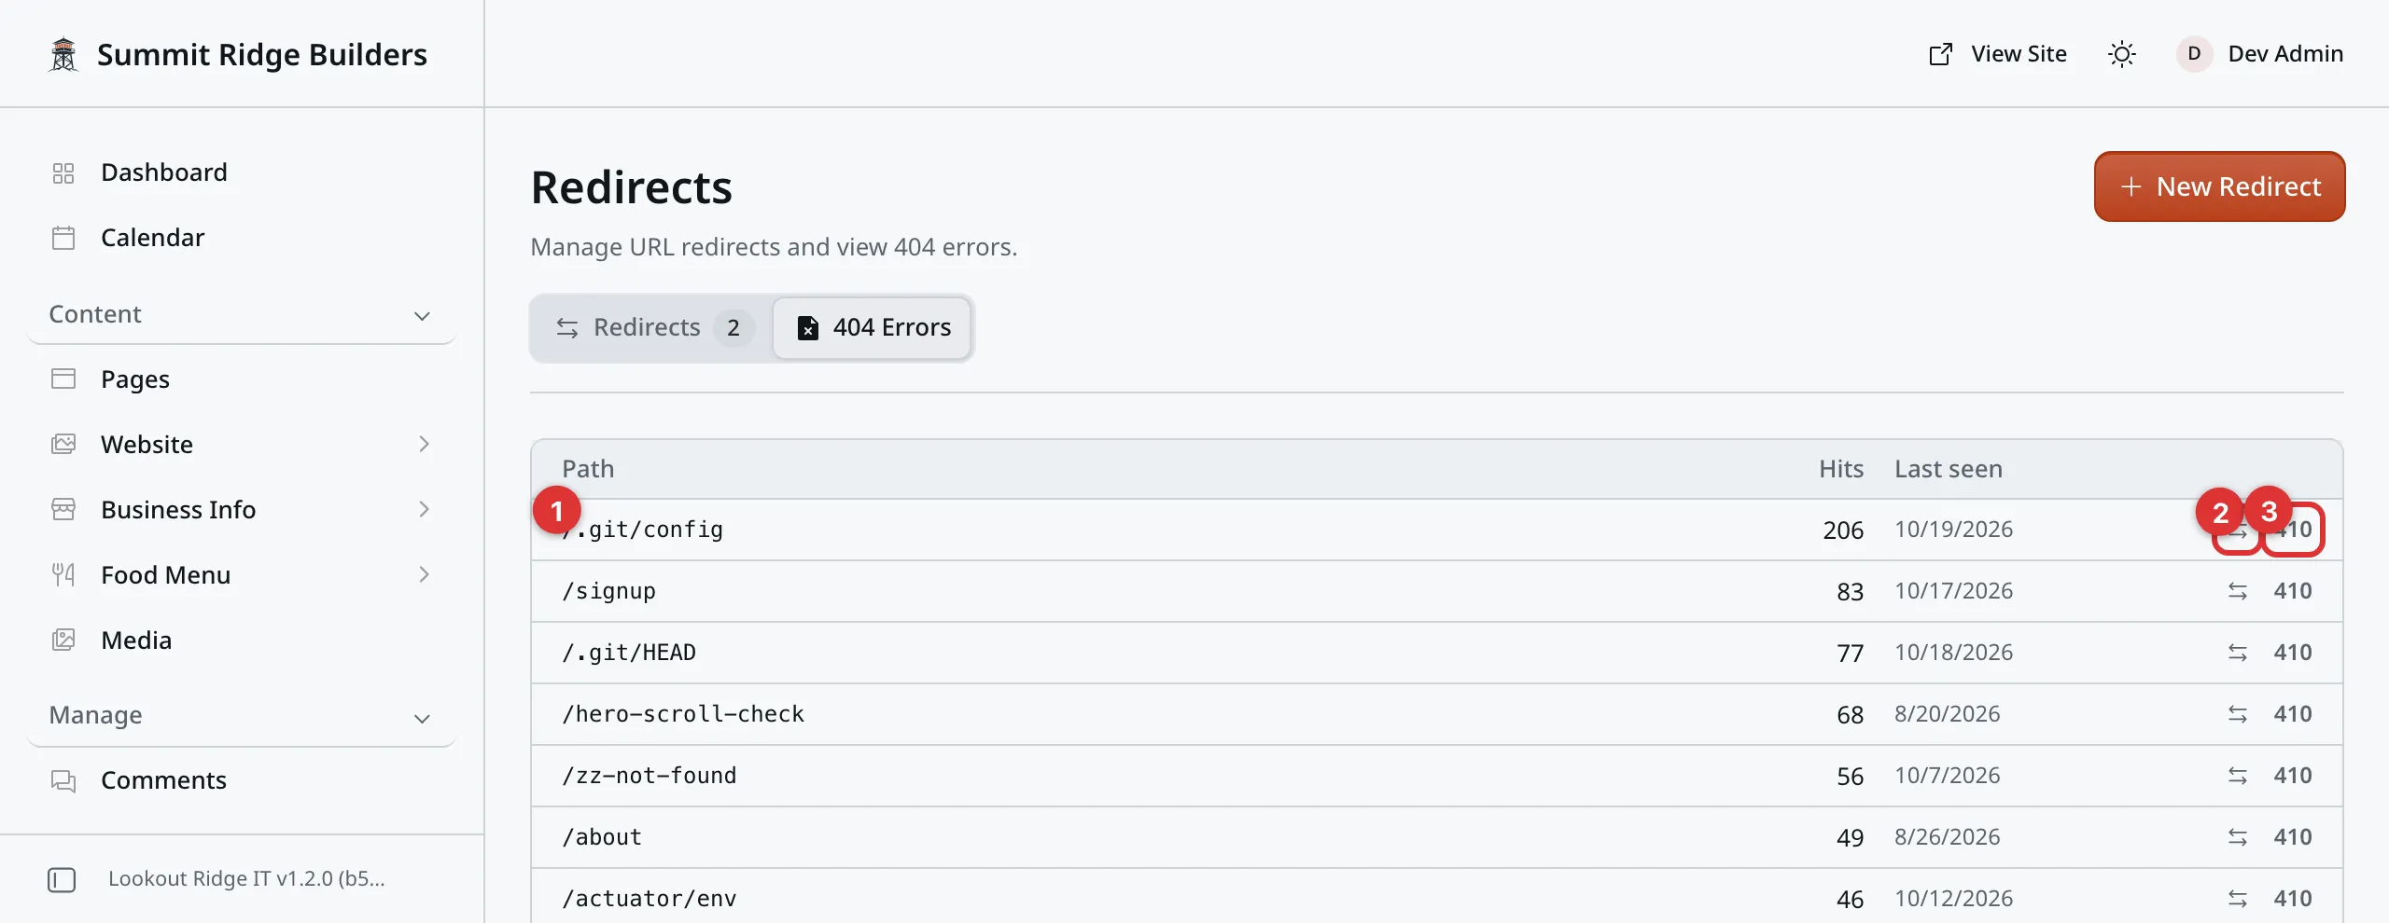This screenshot has height=923, width=2389.
Task: Select the 404 Errors tab
Action: coord(873,328)
